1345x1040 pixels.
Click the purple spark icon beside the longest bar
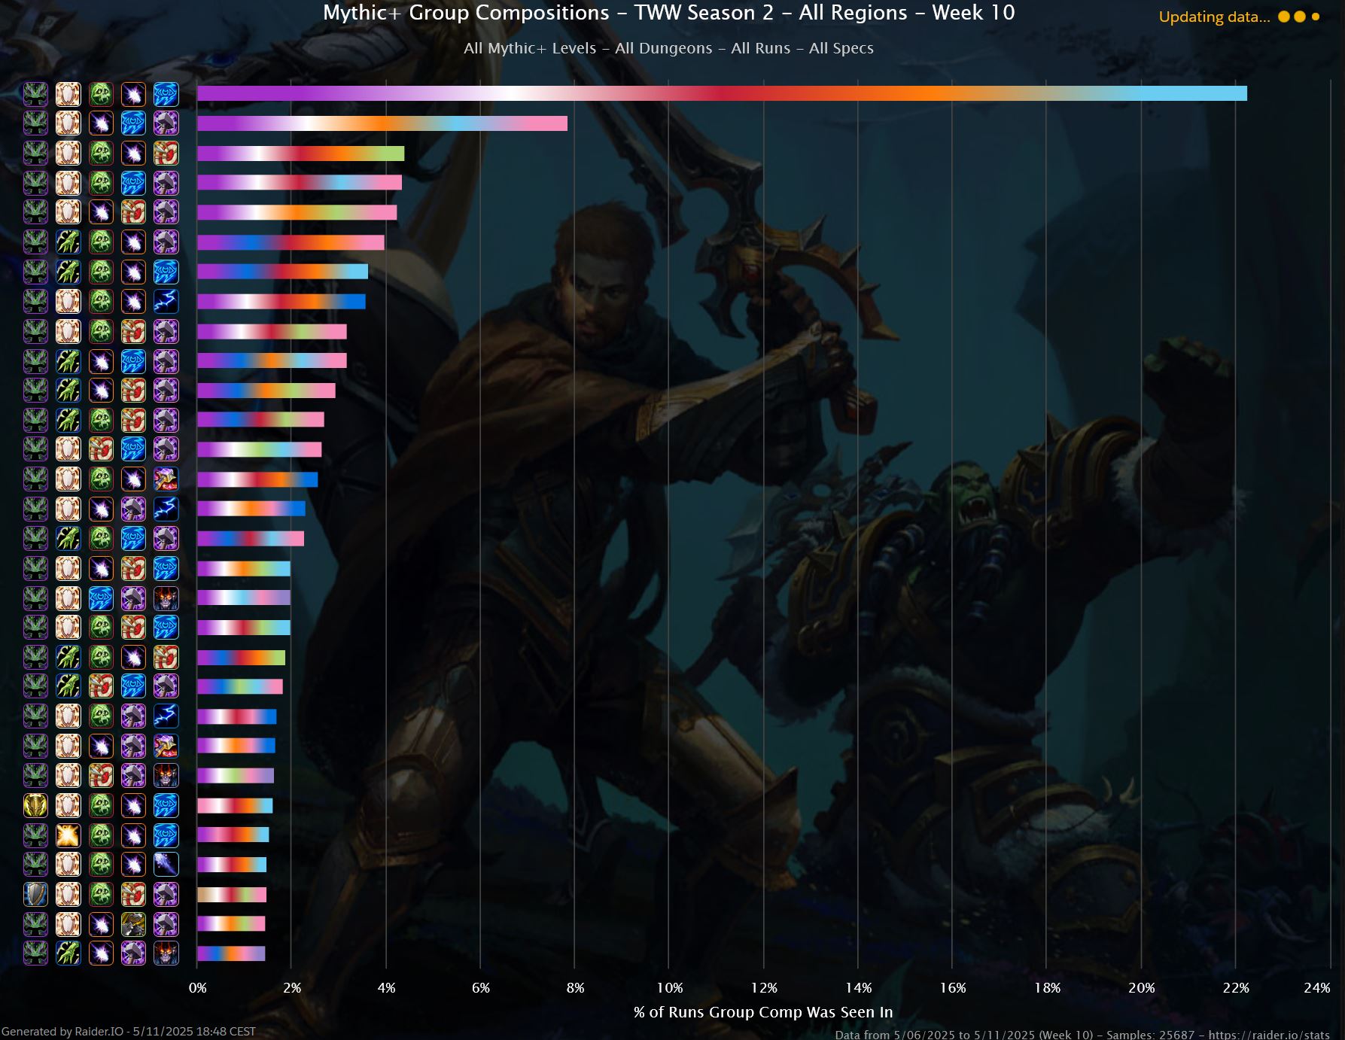coord(133,94)
